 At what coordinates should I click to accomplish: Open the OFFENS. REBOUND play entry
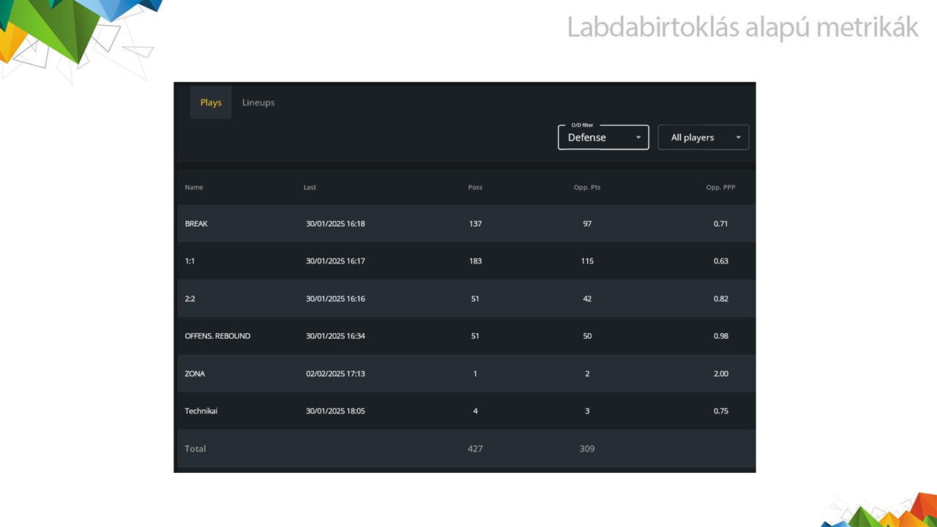click(x=217, y=336)
